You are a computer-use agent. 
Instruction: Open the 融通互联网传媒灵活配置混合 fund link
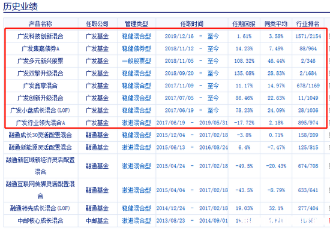(x=40, y=190)
